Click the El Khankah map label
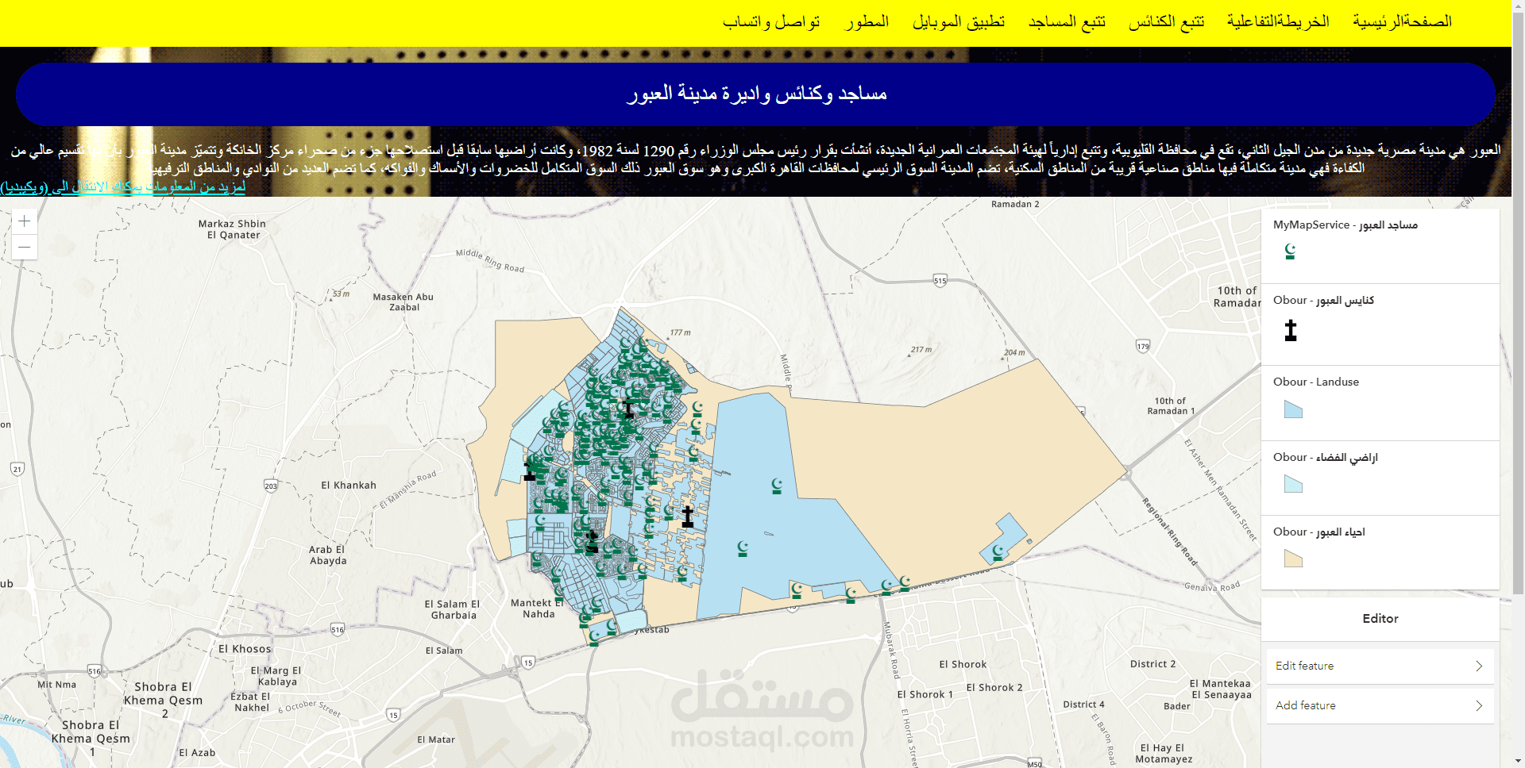The height and width of the screenshot is (768, 1525). coord(349,486)
